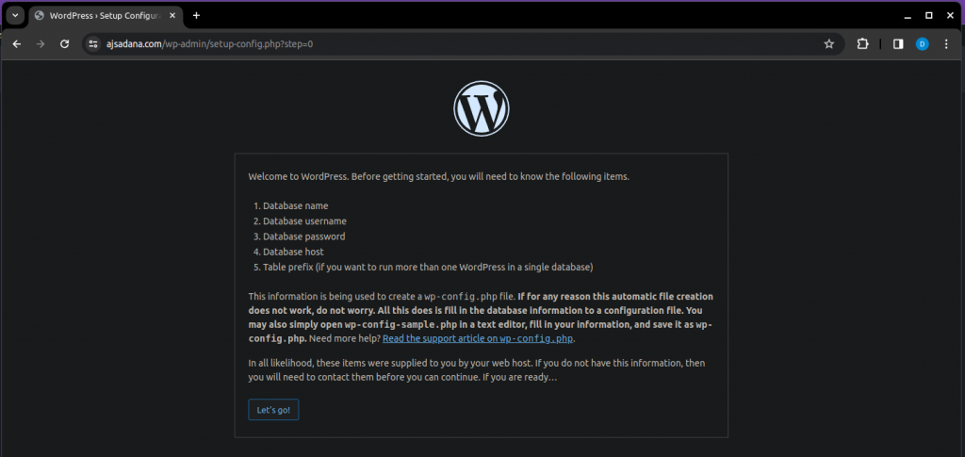Bookmark this page with the star icon
The width and height of the screenshot is (965, 457).
point(829,44)
